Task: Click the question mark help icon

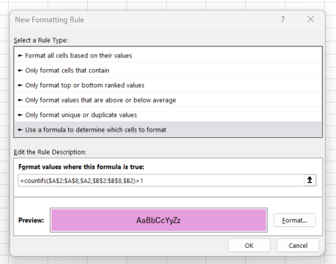Action: (x=283, y=19)
